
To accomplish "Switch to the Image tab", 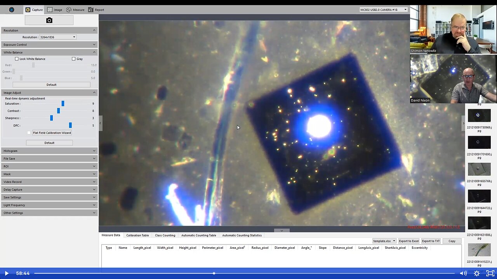I will click(55, 10).
